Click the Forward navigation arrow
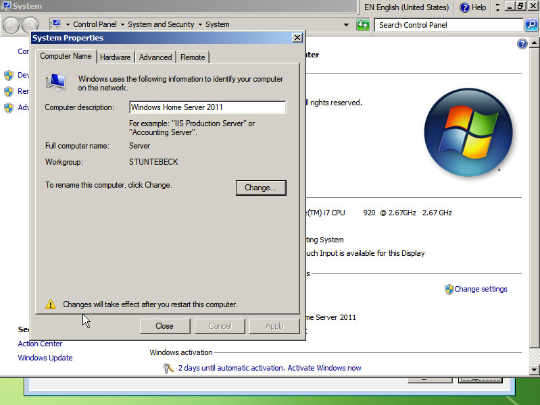 point(30,25)
